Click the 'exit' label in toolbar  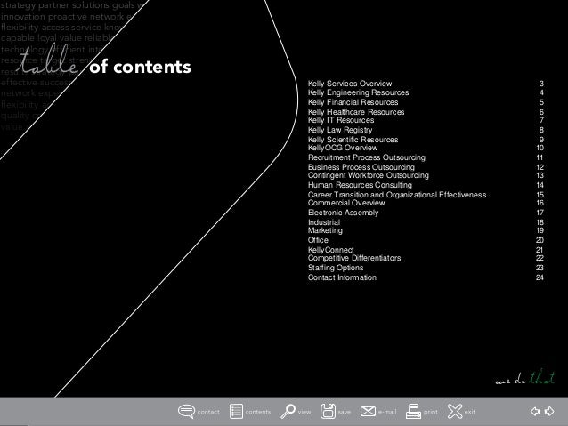[x=470, y=412]
